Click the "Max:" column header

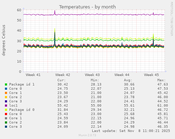point(161,80)
